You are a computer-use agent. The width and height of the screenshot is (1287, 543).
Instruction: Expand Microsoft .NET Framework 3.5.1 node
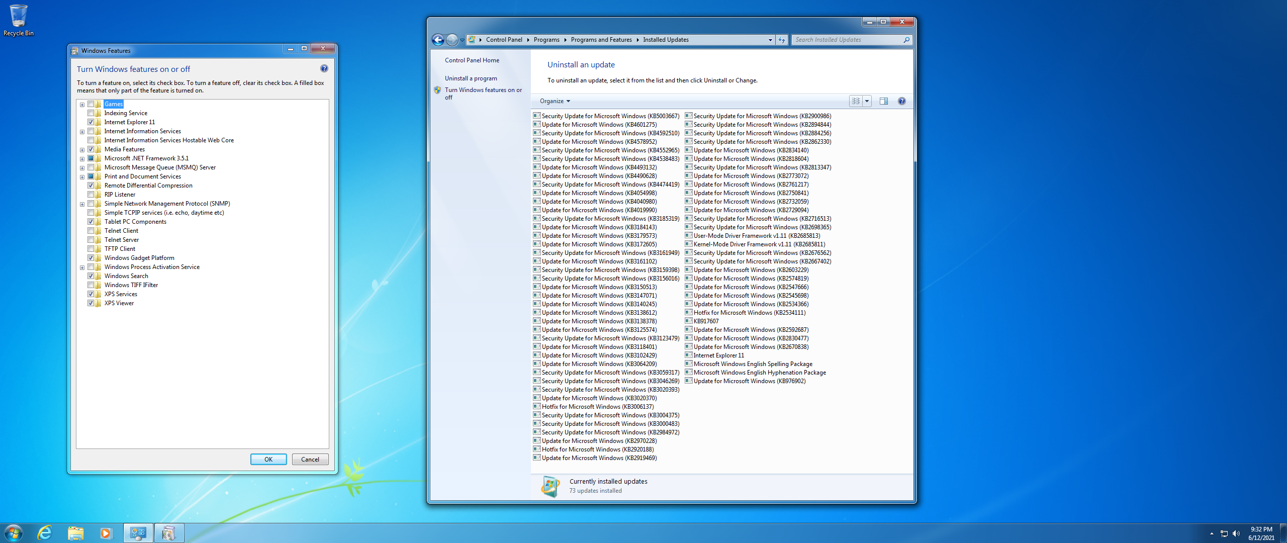(82, 159)
